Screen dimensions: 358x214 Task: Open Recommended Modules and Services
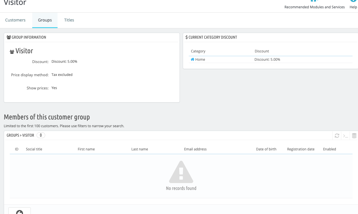click(314, 7)
